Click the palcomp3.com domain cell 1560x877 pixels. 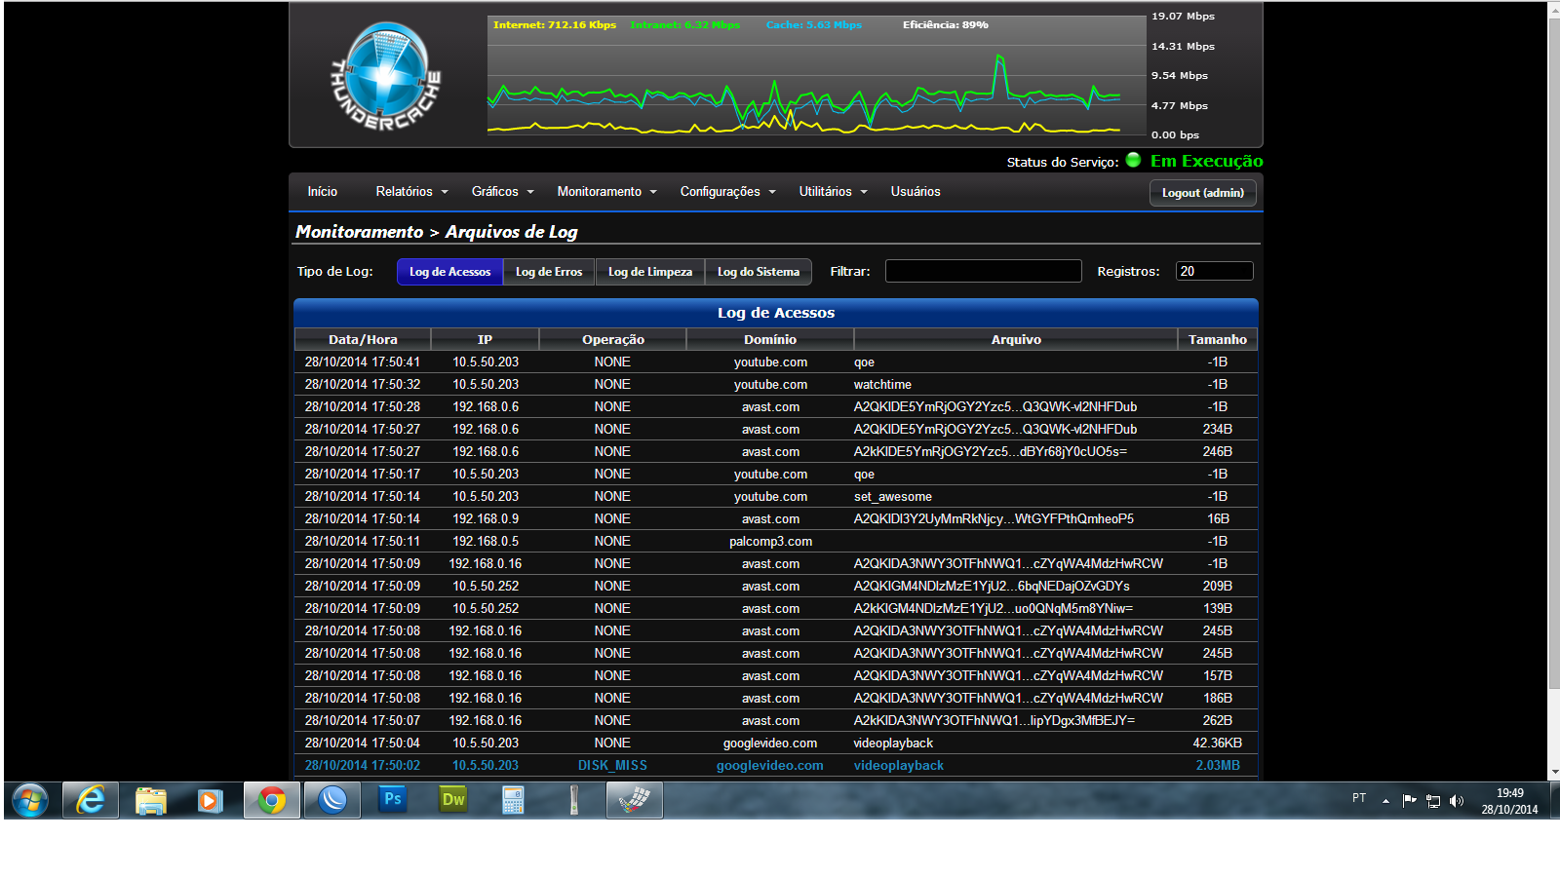[770, 542]
